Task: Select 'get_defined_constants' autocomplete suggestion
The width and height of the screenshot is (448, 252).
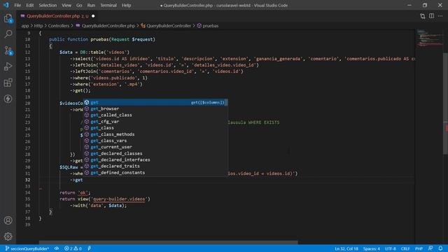Action: 155,173
